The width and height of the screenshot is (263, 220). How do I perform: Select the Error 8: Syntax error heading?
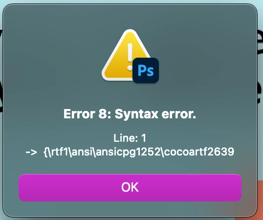coord(130,114)
